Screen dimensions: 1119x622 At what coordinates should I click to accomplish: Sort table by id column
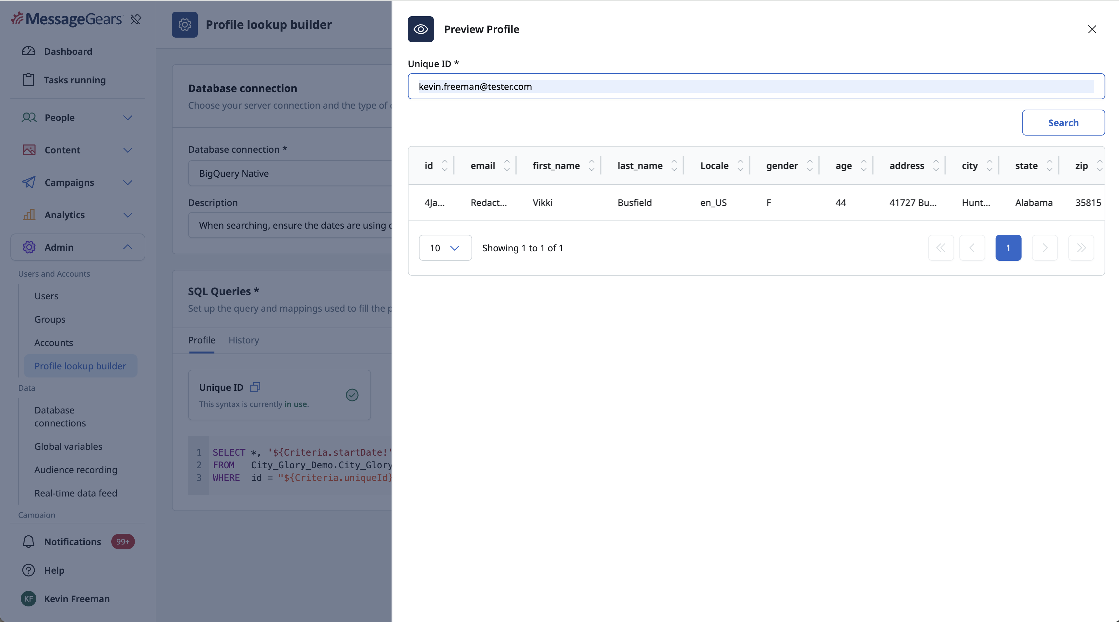[x=444, y=165]
